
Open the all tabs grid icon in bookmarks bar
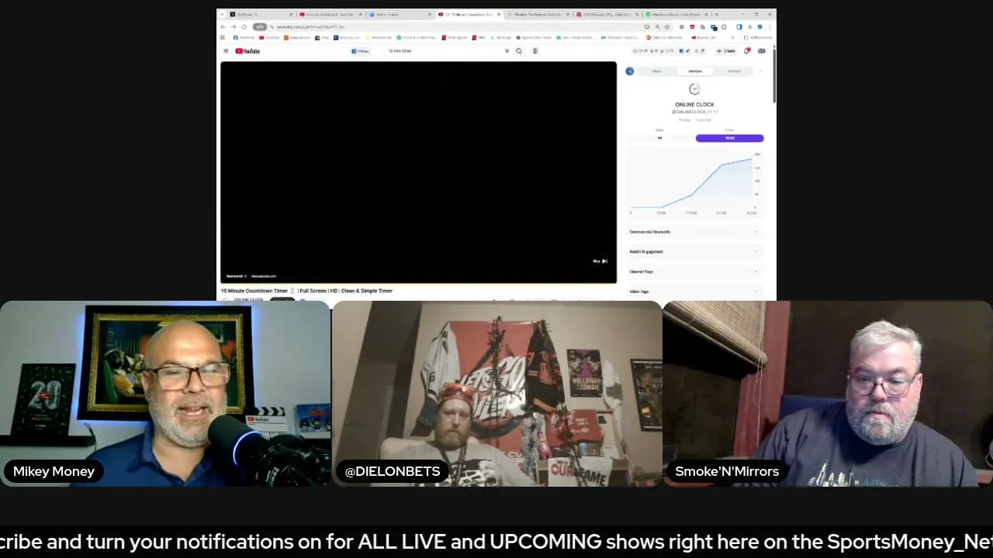point(223,37)
